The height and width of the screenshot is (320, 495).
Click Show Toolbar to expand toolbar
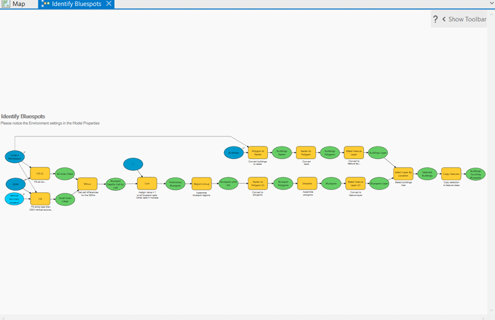pyautogui.click(x=464, y=19)
